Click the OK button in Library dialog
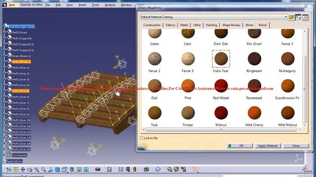 240,146
